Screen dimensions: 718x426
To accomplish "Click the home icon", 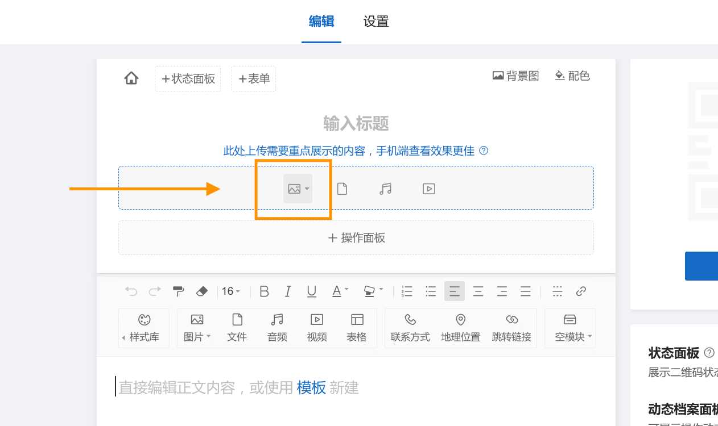I will (x=131, y=78).
